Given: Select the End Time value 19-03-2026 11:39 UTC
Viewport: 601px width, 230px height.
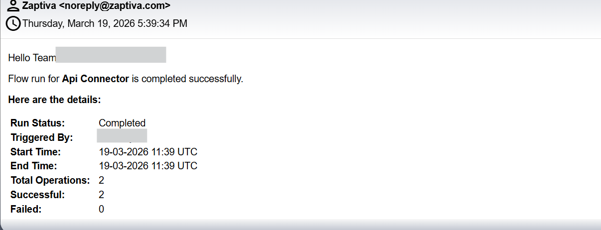Looking at the screenshot, I should (x=148, y=166).
